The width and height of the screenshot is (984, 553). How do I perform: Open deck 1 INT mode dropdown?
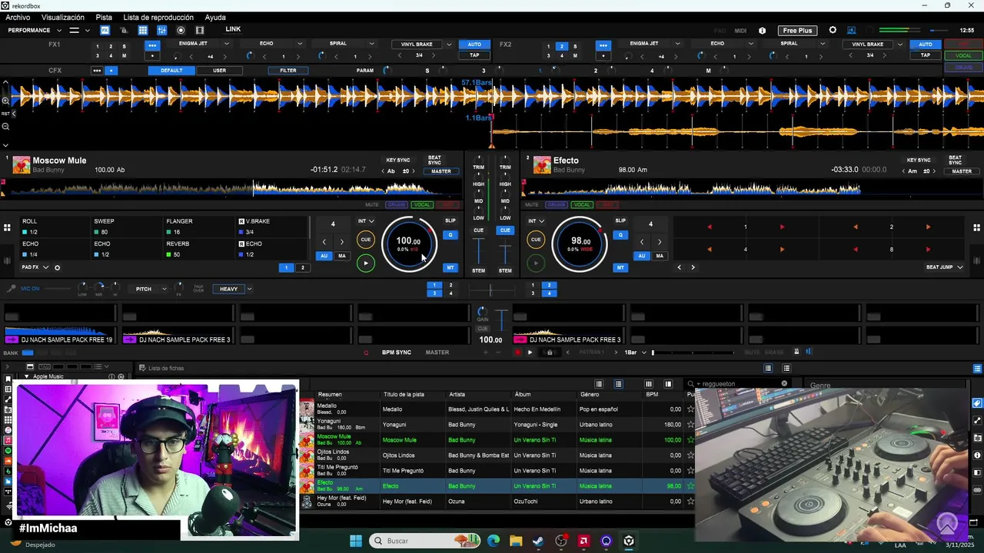pos(366,221)
